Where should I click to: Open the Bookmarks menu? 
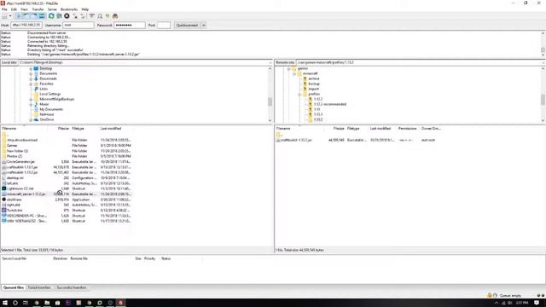tap(69, 9)
